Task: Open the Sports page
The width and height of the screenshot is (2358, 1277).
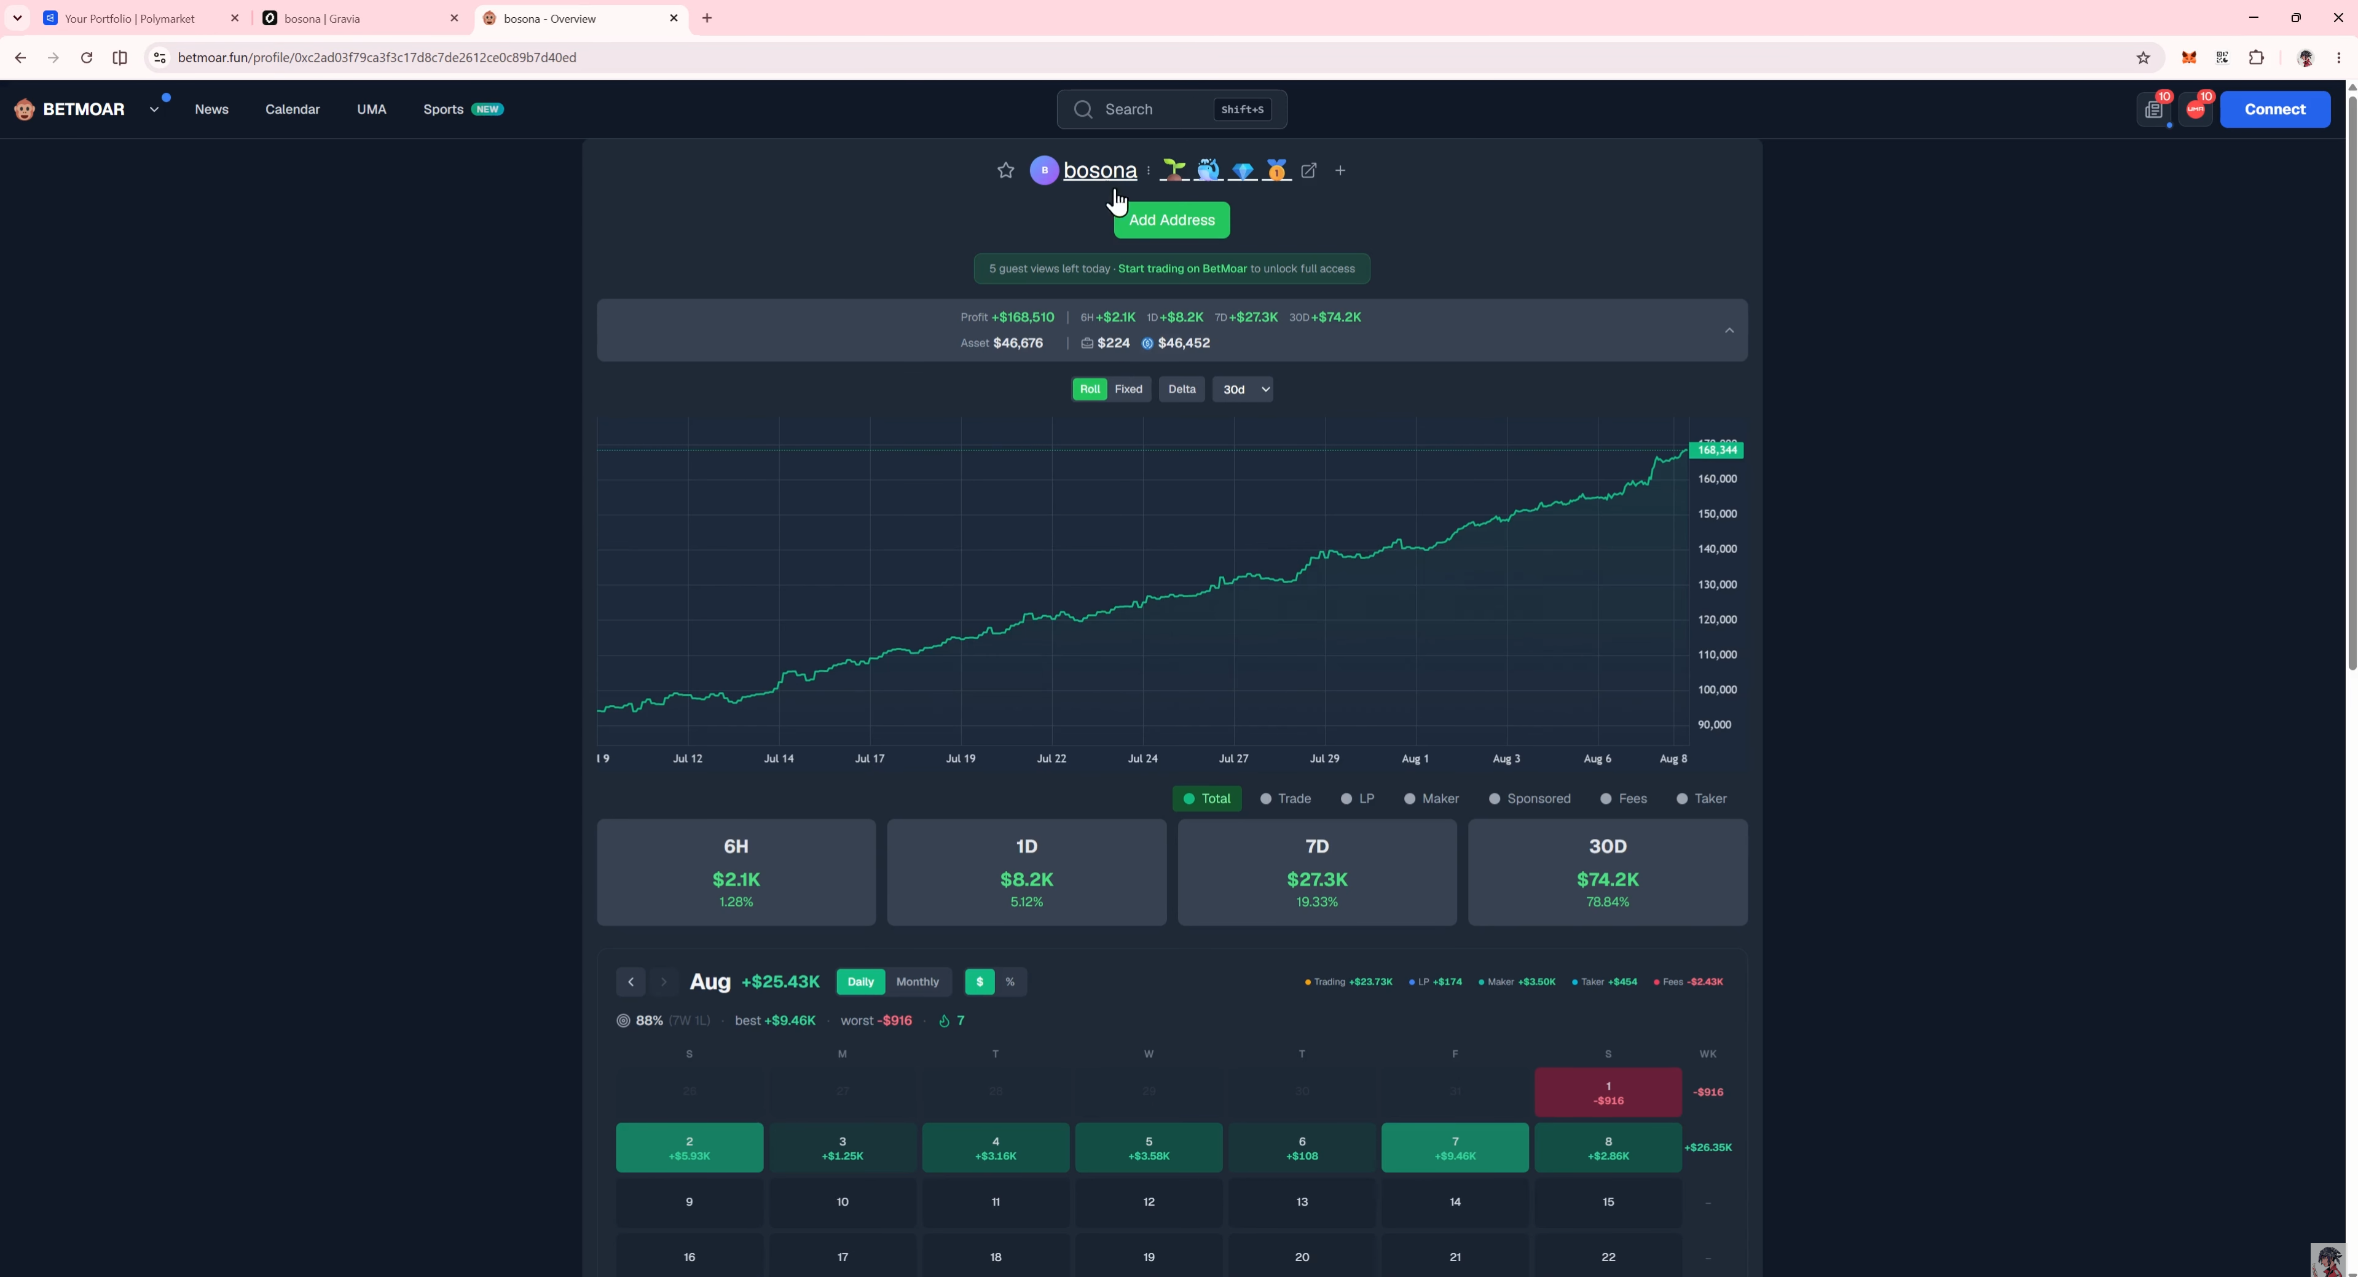Action: coord(463,110)
